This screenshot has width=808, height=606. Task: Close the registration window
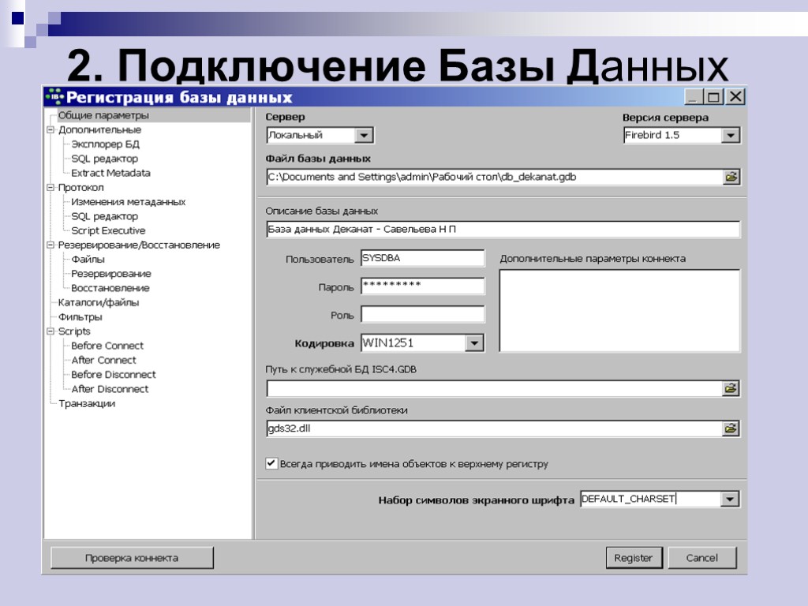click(735, 96)
